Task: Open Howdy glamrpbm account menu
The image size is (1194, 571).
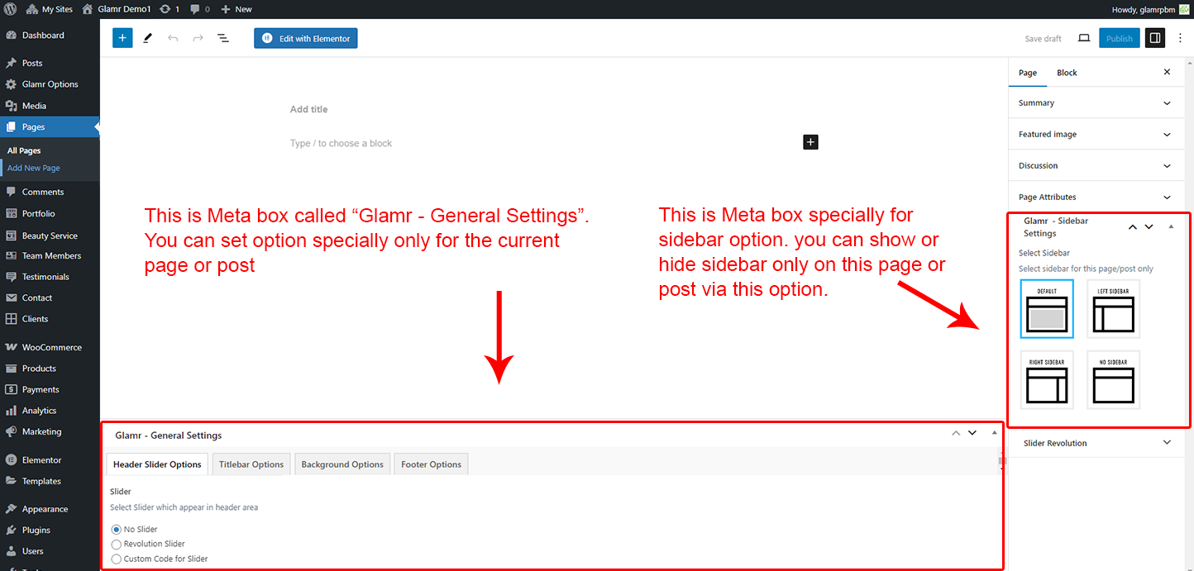Action: pos(1152,9)
